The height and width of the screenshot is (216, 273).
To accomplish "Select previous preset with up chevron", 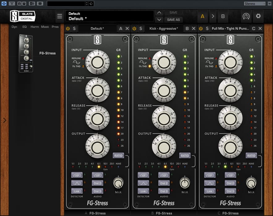I will click(159, 13).
